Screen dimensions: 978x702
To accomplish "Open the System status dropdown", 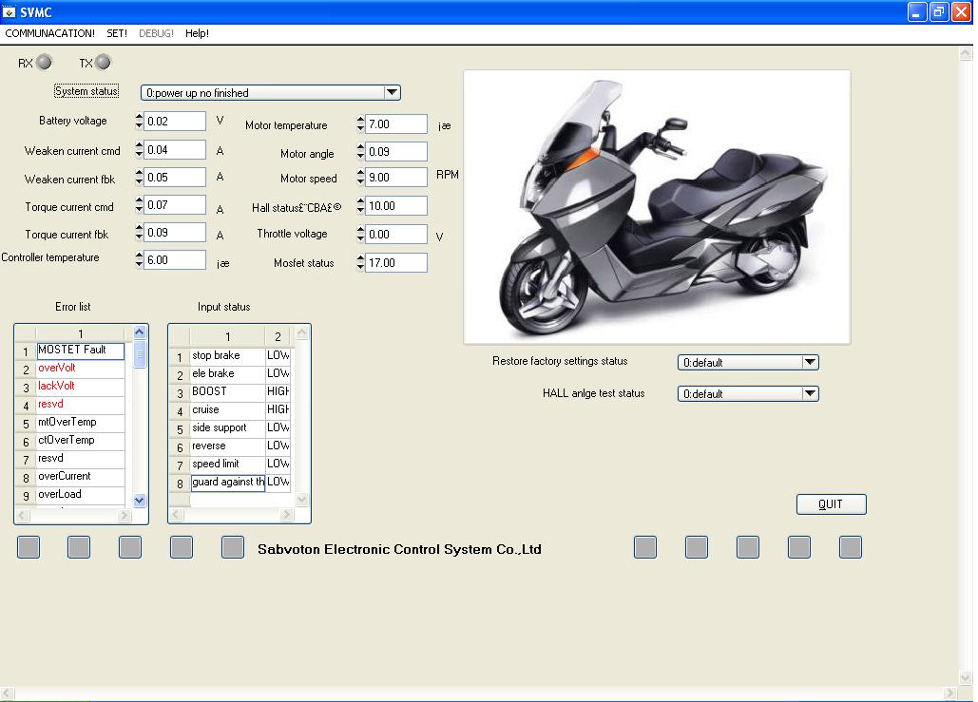I will click(x=392, y=93).
